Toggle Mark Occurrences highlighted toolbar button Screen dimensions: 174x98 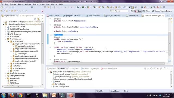(x=133, y=7)
